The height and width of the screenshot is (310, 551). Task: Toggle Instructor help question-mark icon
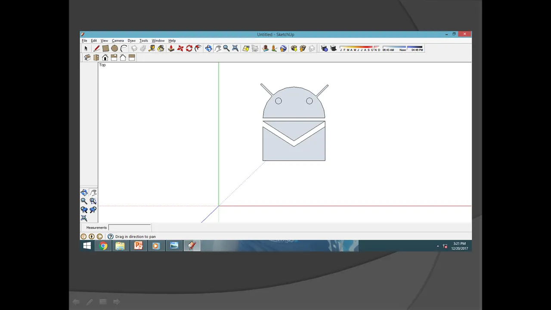click(x=111, y=236)
